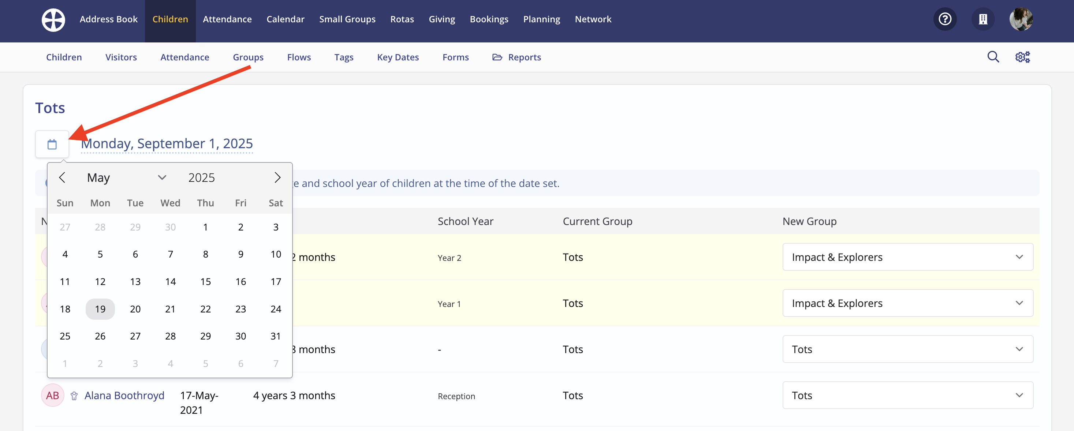
Task: Click the ChurchSuite logo icon
Action: [x=53, y=20]
